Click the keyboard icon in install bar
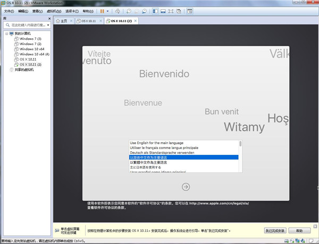Viewport: 319px width, 244px height. [57, 230]
